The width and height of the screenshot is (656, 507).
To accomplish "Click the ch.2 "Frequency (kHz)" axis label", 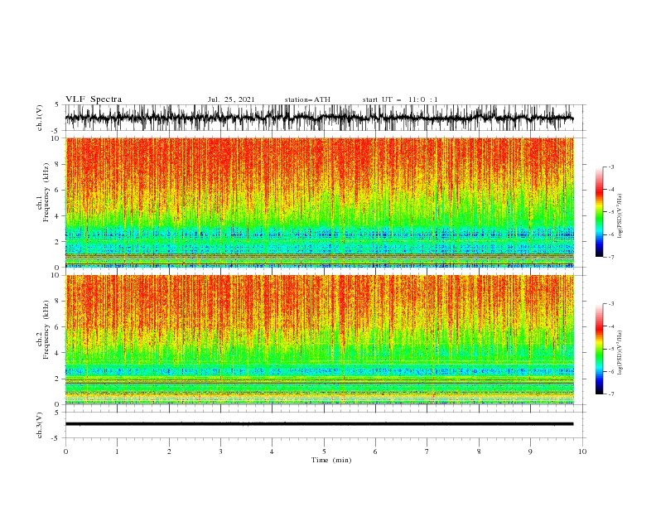I will pyautogui.click(x=46, y=330).
